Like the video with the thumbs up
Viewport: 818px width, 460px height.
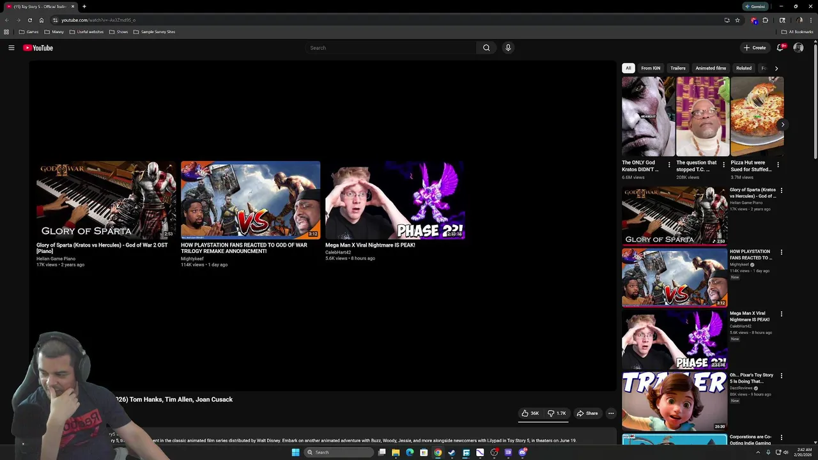(x=530, y=413)
